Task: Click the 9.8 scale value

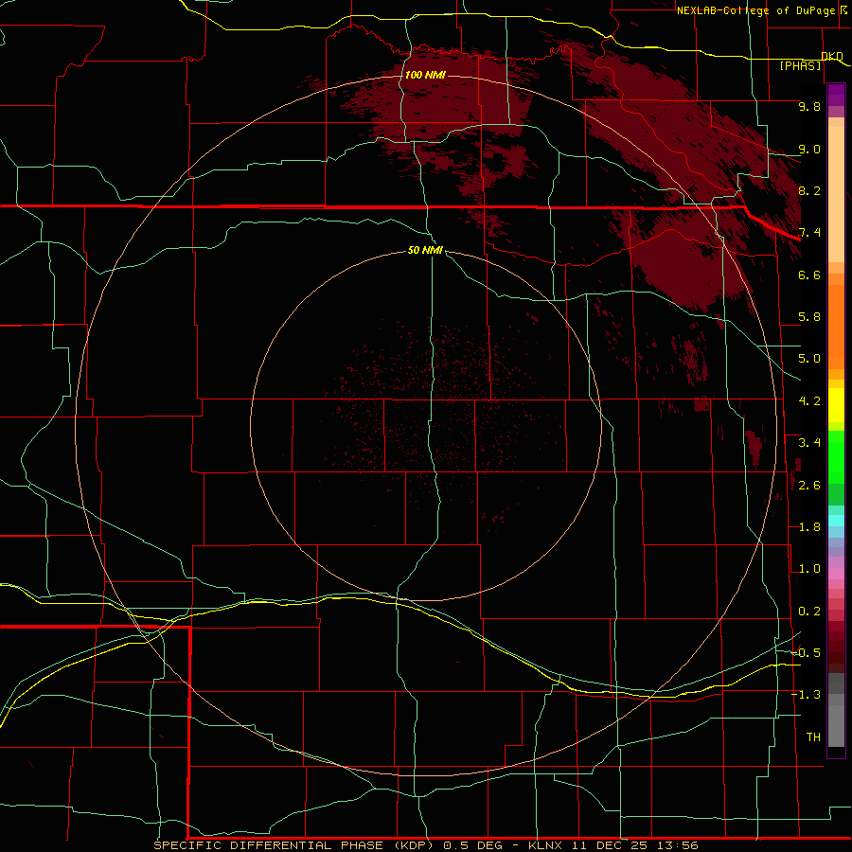Action: click(x=809, y=106)
